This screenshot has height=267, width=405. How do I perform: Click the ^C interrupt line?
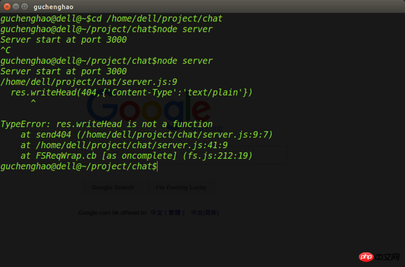coord(6,50)
